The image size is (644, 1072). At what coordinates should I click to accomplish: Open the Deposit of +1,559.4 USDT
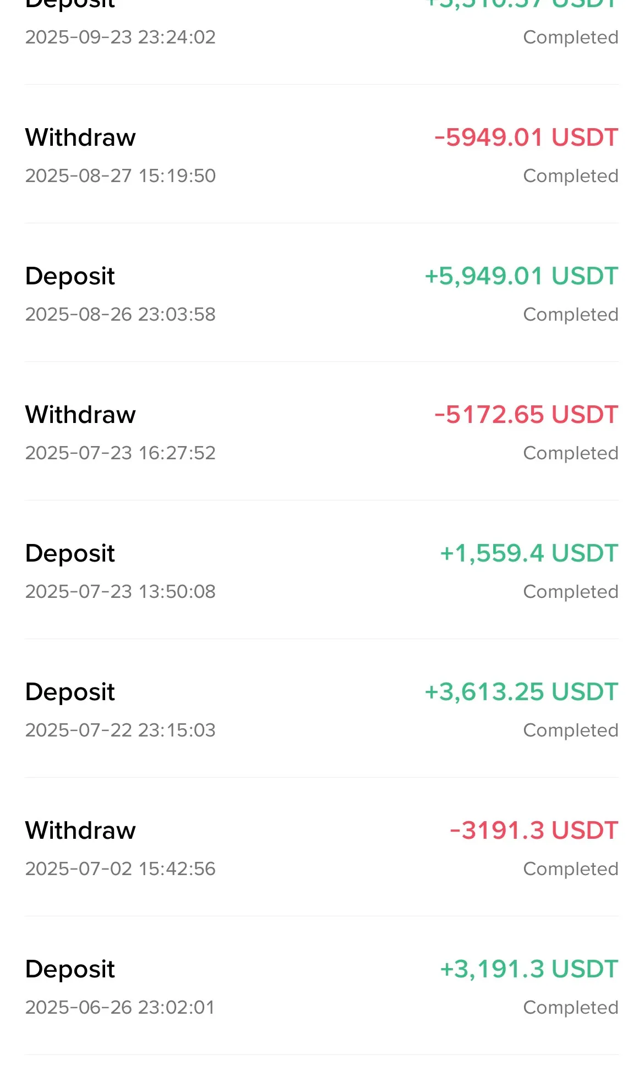321,570
